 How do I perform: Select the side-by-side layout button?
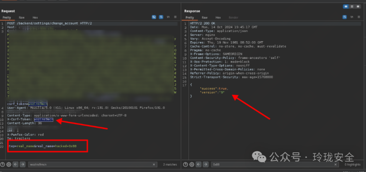click(x=346, y=6)
